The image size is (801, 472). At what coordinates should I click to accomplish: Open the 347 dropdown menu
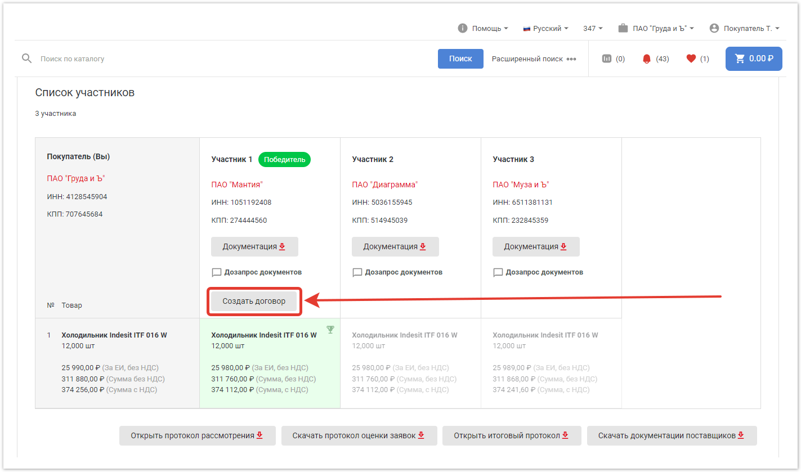point(593,28)
